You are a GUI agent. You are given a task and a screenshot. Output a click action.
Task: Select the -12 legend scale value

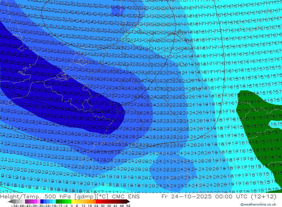pyautogui.click(x=59, y=206)
